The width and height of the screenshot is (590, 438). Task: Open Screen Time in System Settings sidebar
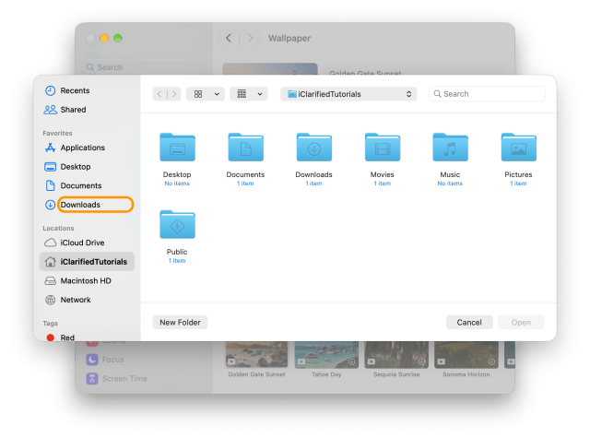click(117, 378)
